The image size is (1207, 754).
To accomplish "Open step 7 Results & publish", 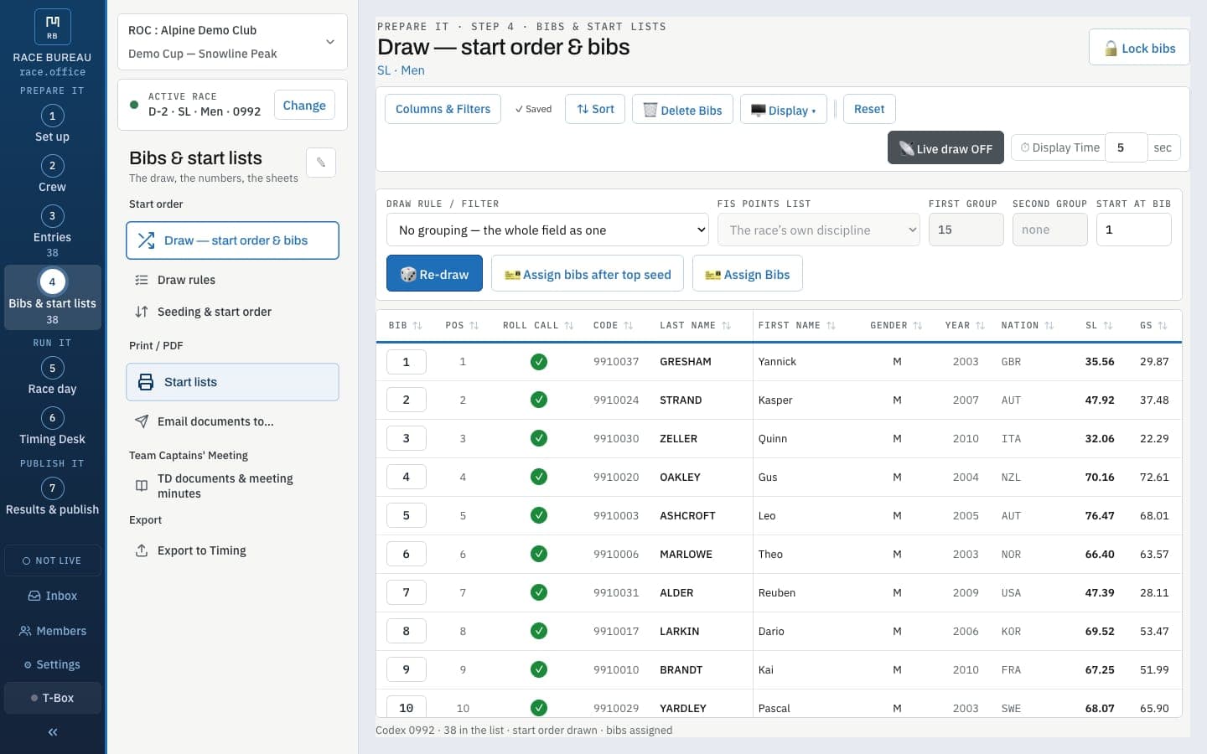I will click(x=52, y=497).
